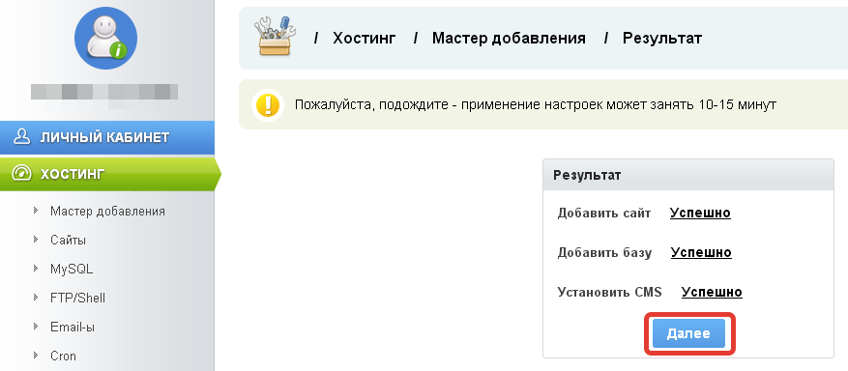Image resolution: width=848 pixels, height=371 pixels.
Task: Click the gauge icon beside Хостинг
Action: tap(21, 173)
